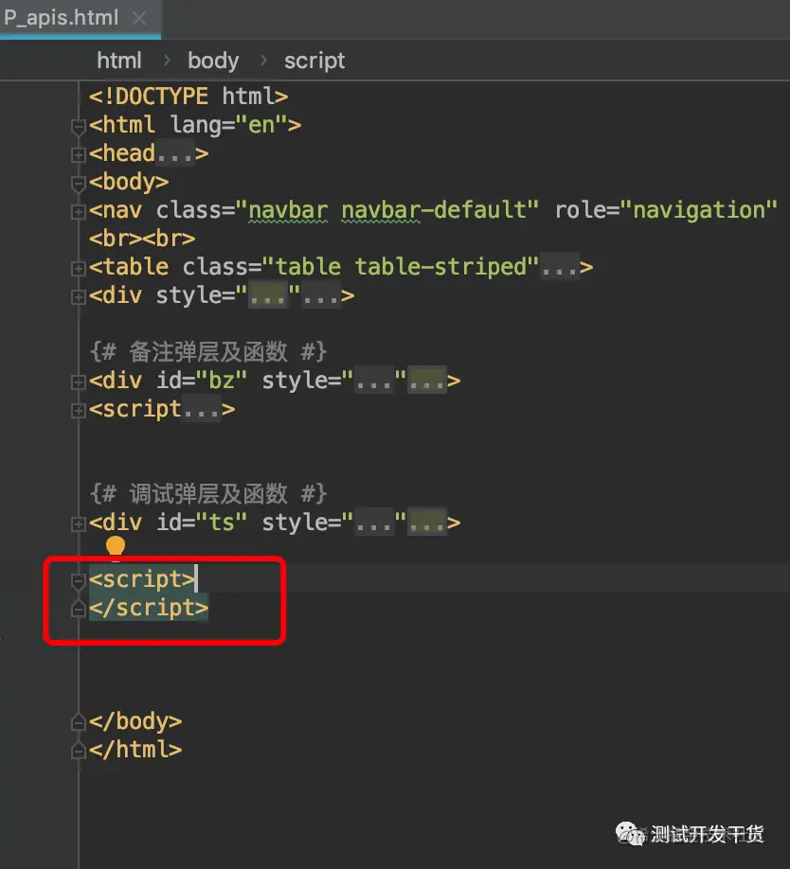The image size is (790, 869).
Task: Click the 调试弹层及函数 comment line
Action: point(208,493)
